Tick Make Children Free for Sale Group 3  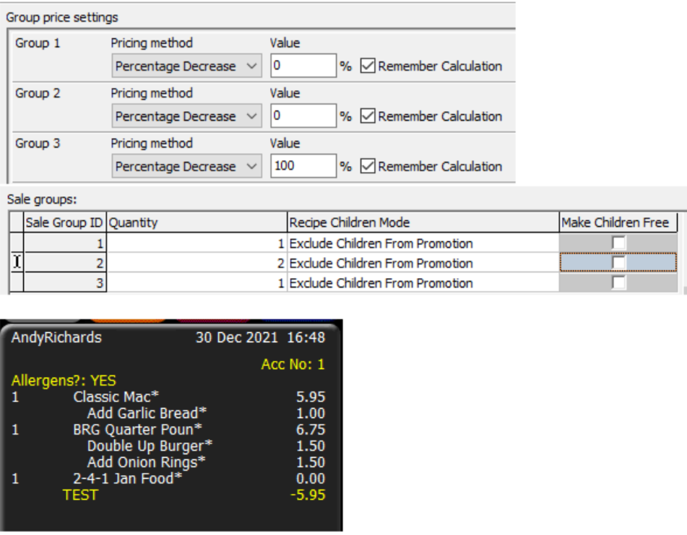click(x=618, y=283)
